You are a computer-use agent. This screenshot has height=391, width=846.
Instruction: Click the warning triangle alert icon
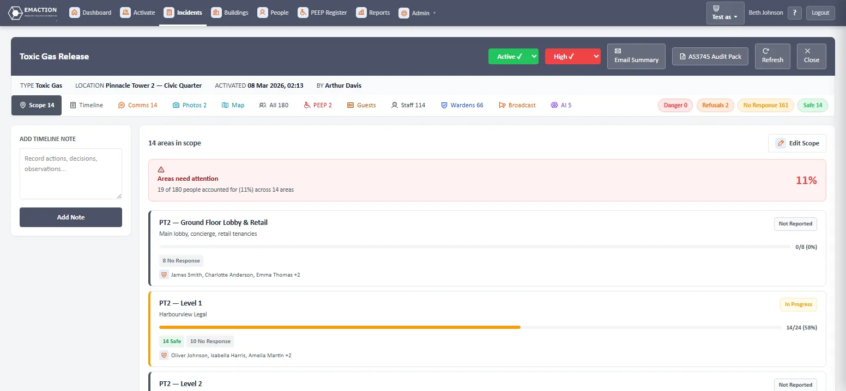[x=161, y=169]
